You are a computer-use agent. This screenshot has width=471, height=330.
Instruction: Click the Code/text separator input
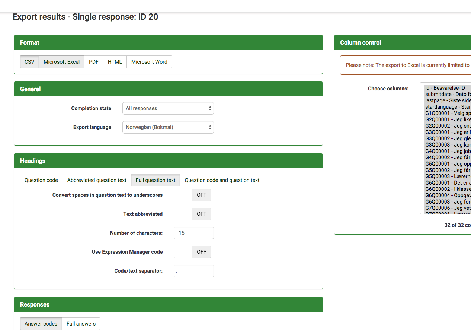(x=193, y=271)
